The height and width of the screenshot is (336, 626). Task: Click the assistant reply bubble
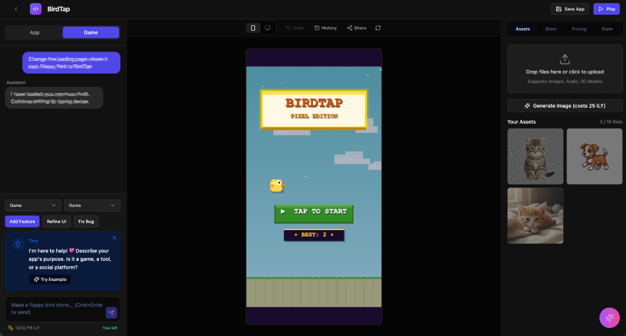54,98
